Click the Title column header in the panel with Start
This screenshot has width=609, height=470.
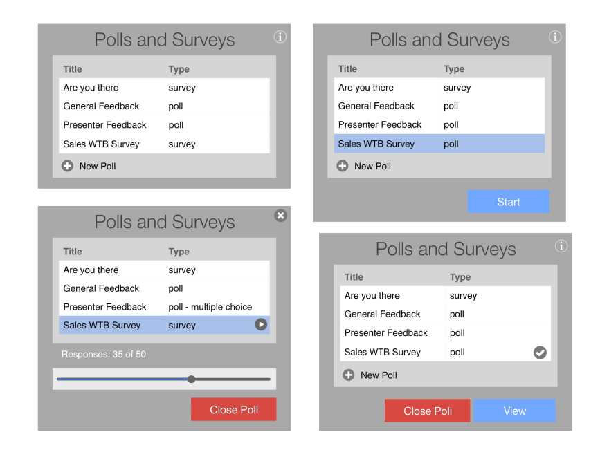point(347,69)
